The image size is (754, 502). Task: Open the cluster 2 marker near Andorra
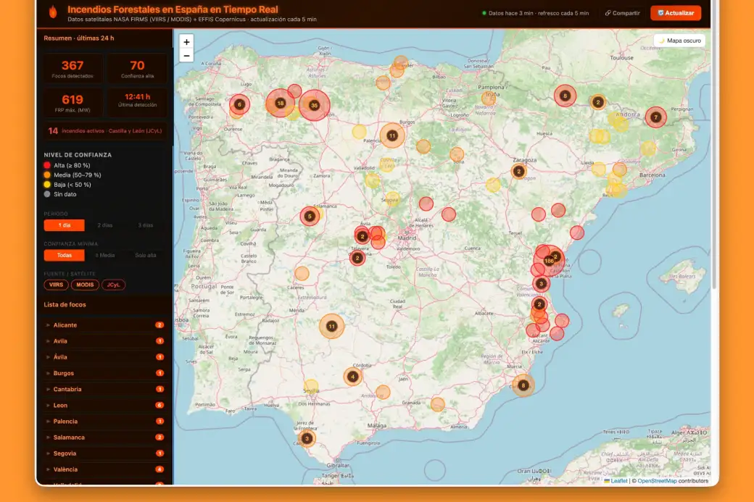pyautogui.click(x=597, y=102)
